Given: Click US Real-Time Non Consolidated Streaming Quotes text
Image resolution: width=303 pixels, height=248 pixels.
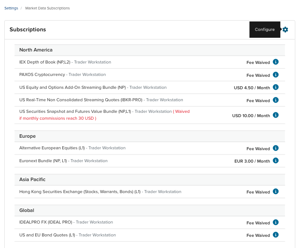Looking at the screenshot, I should pos(81,100).
